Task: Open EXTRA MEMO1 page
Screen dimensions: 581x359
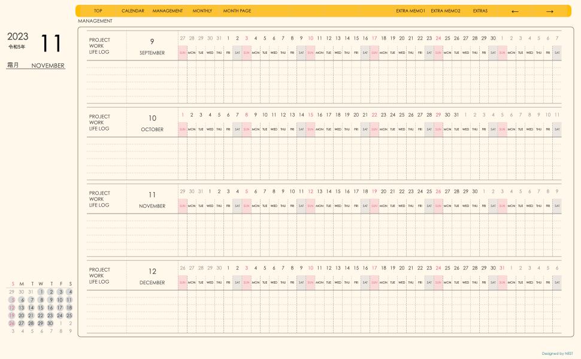Action: pyautogui.click(x=410, y=11)
